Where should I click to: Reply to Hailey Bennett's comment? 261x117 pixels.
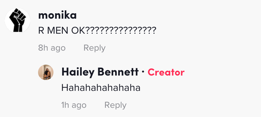pos(115,105)
